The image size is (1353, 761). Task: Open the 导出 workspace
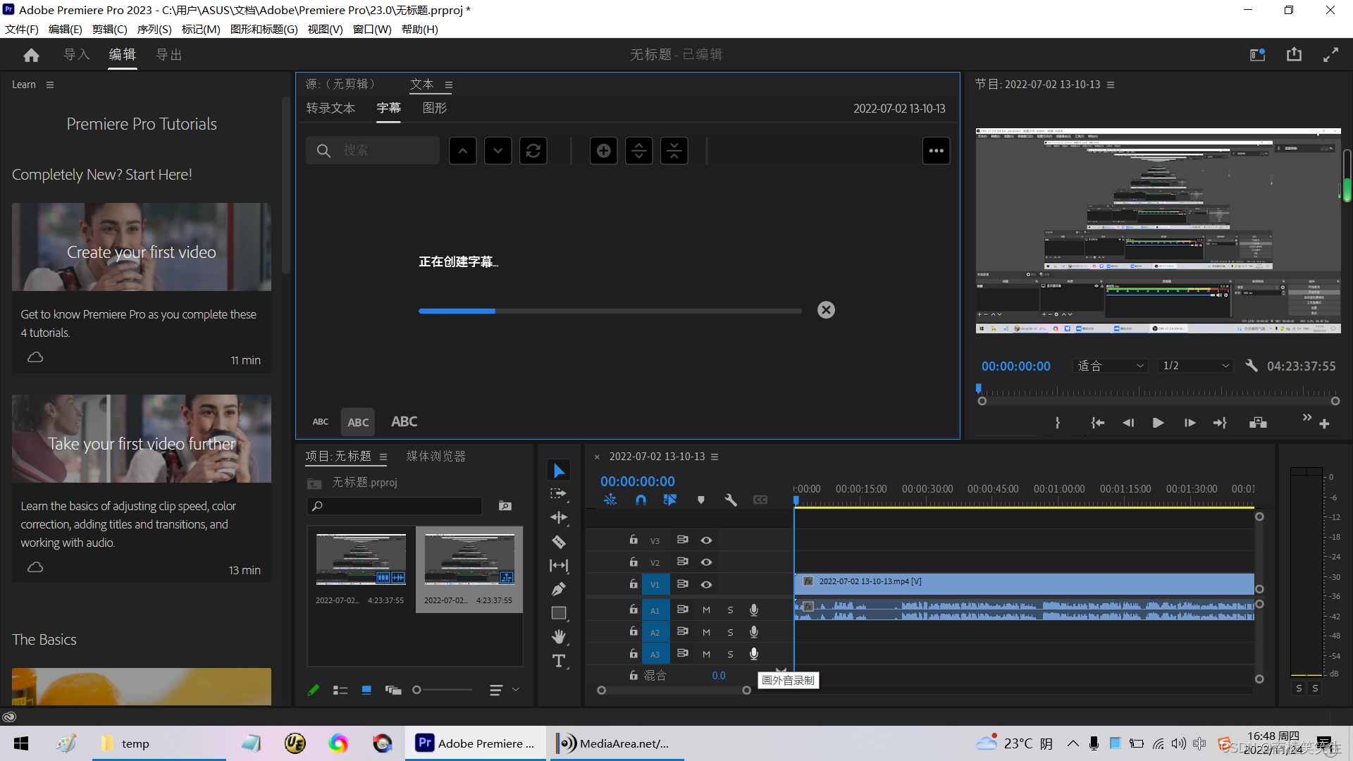tap(169, 55)
